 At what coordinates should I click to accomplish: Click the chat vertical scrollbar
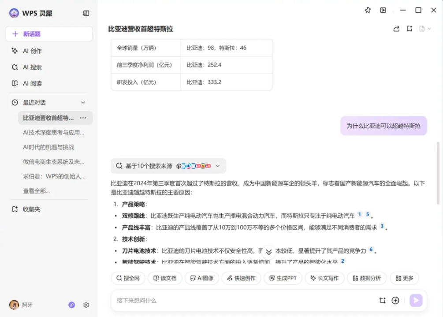[x=438, y=173]
